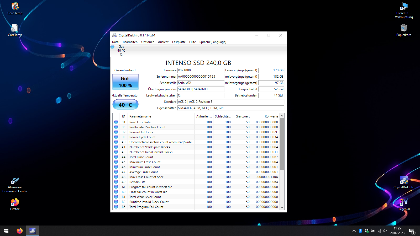Click the Grenzwert column header
Screen dimensions: 420x236
coord(242,116)
